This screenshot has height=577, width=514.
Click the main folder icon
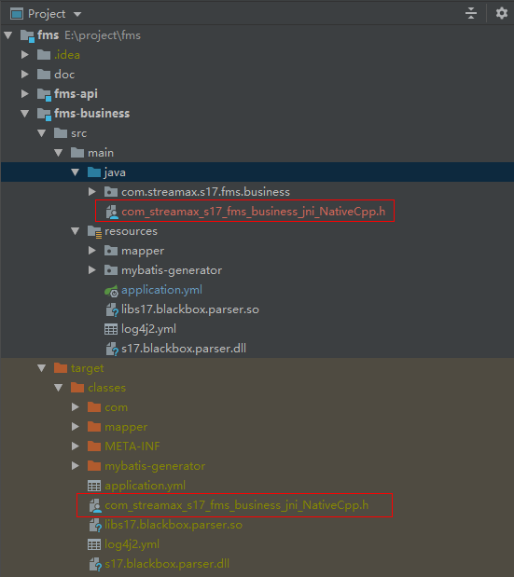point(77,152)
